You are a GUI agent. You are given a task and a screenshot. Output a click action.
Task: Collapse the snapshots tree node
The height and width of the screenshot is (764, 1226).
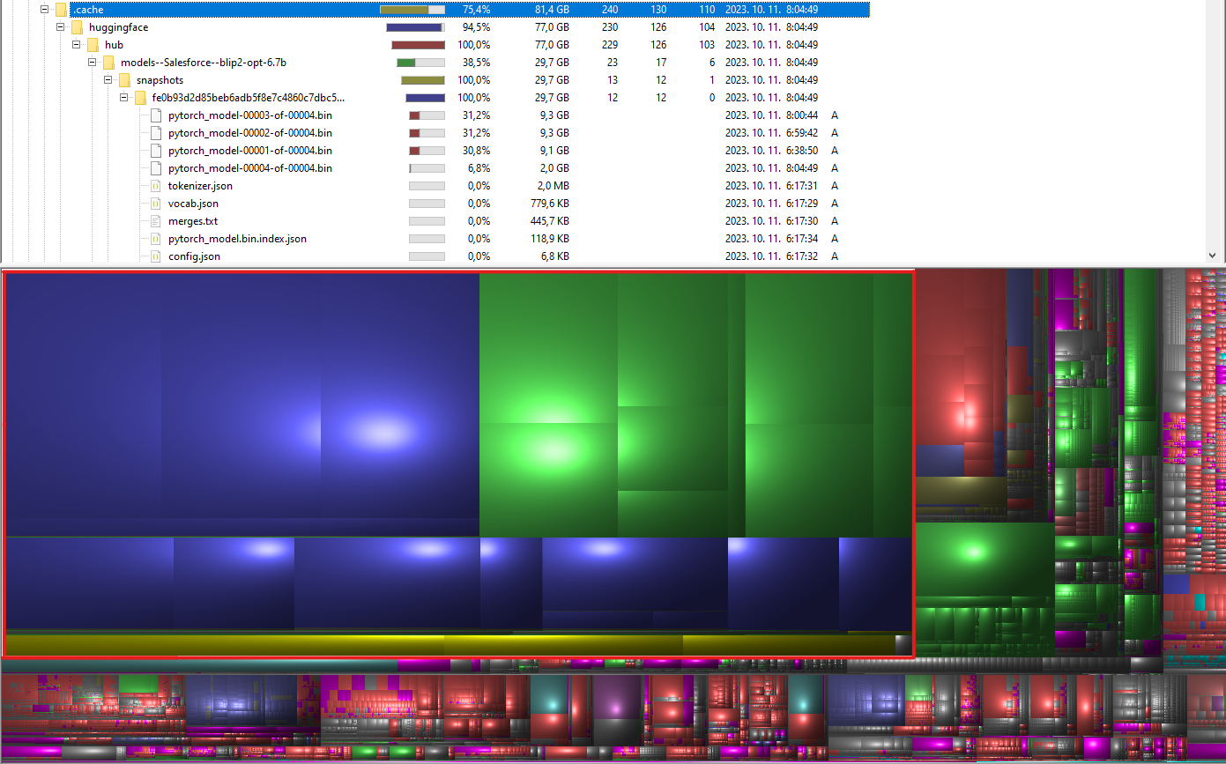(109, 80)
